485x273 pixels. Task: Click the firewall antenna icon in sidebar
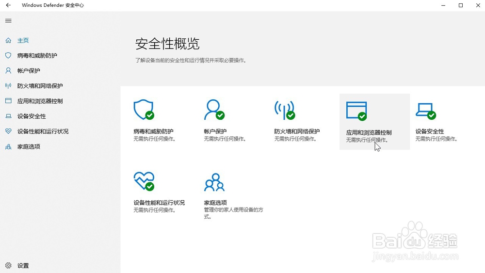(8, 86)
